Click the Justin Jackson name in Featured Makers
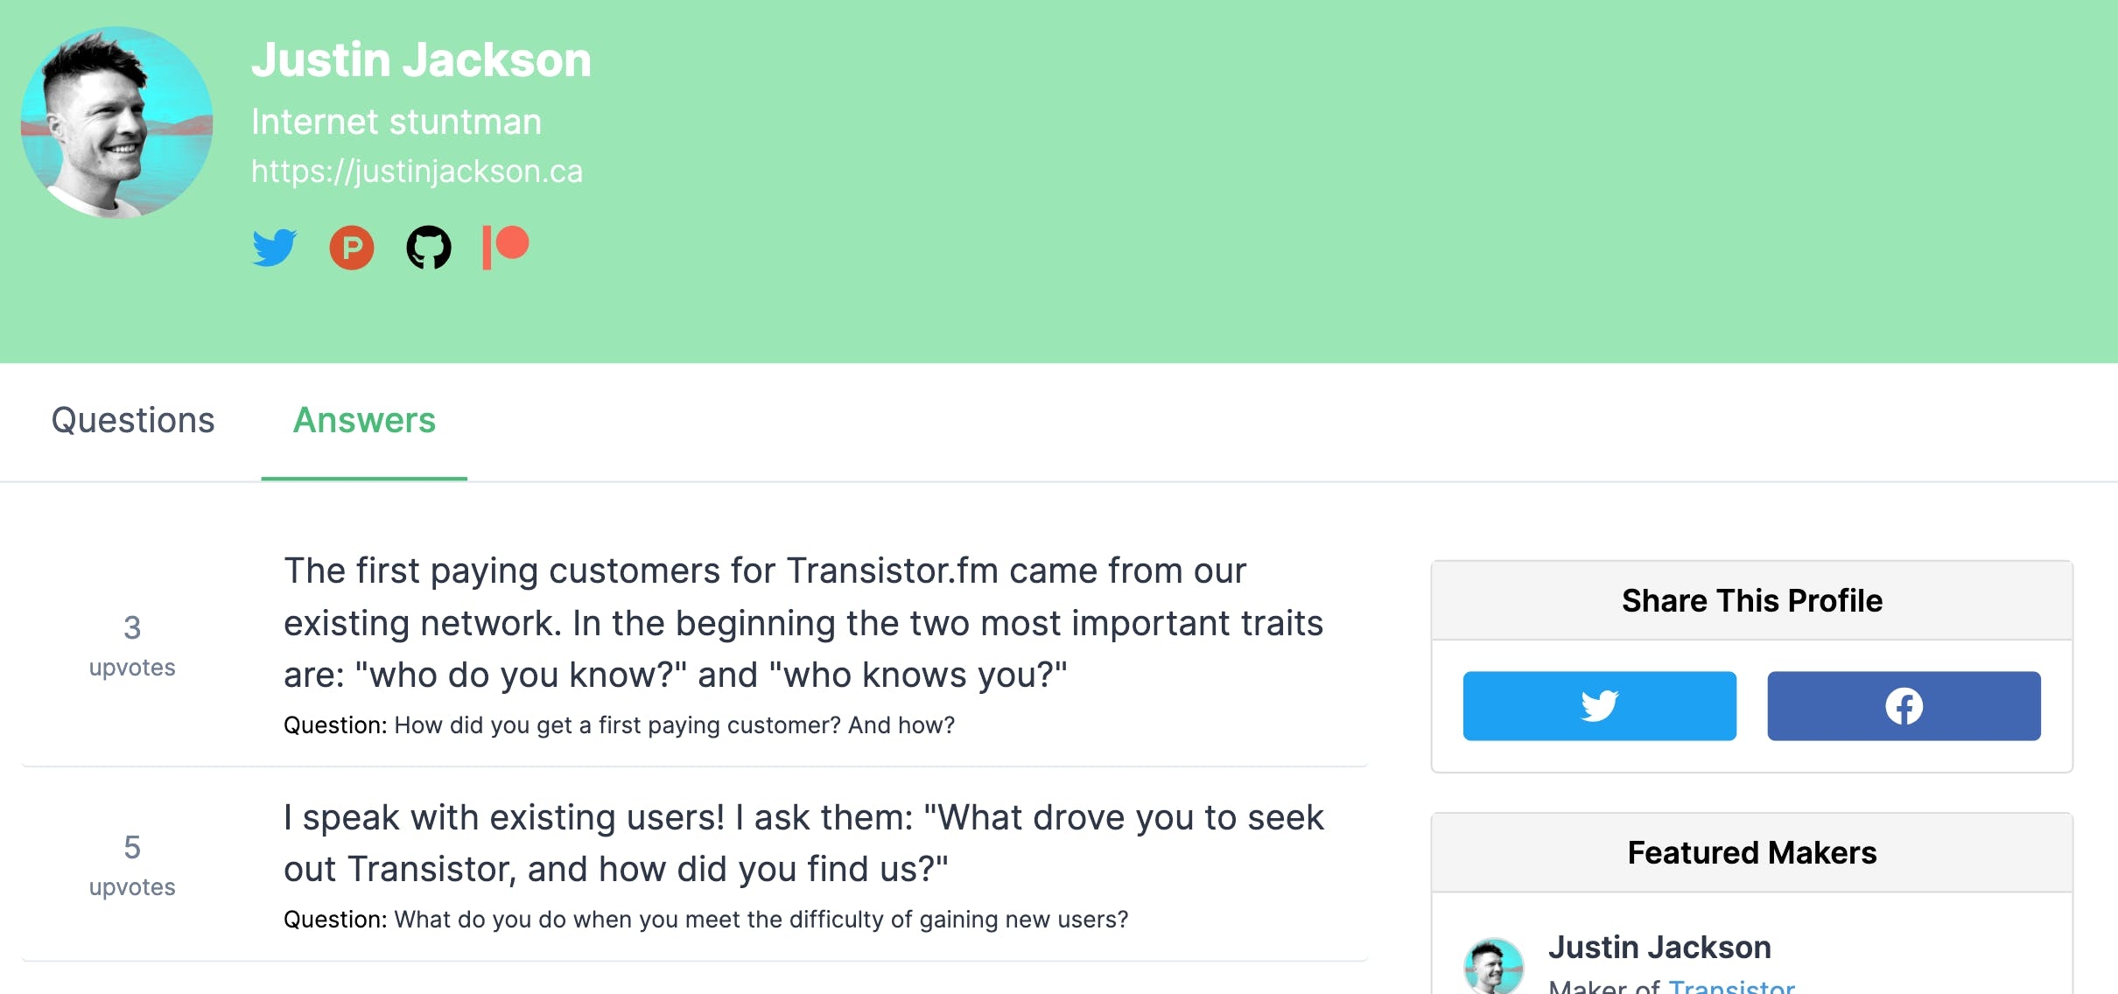This screenshot has width=2118, height=994. coord(1659,947)
